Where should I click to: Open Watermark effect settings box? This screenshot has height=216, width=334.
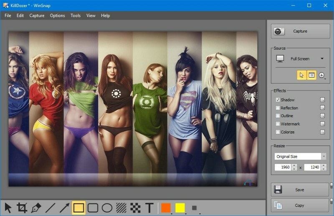322,124
